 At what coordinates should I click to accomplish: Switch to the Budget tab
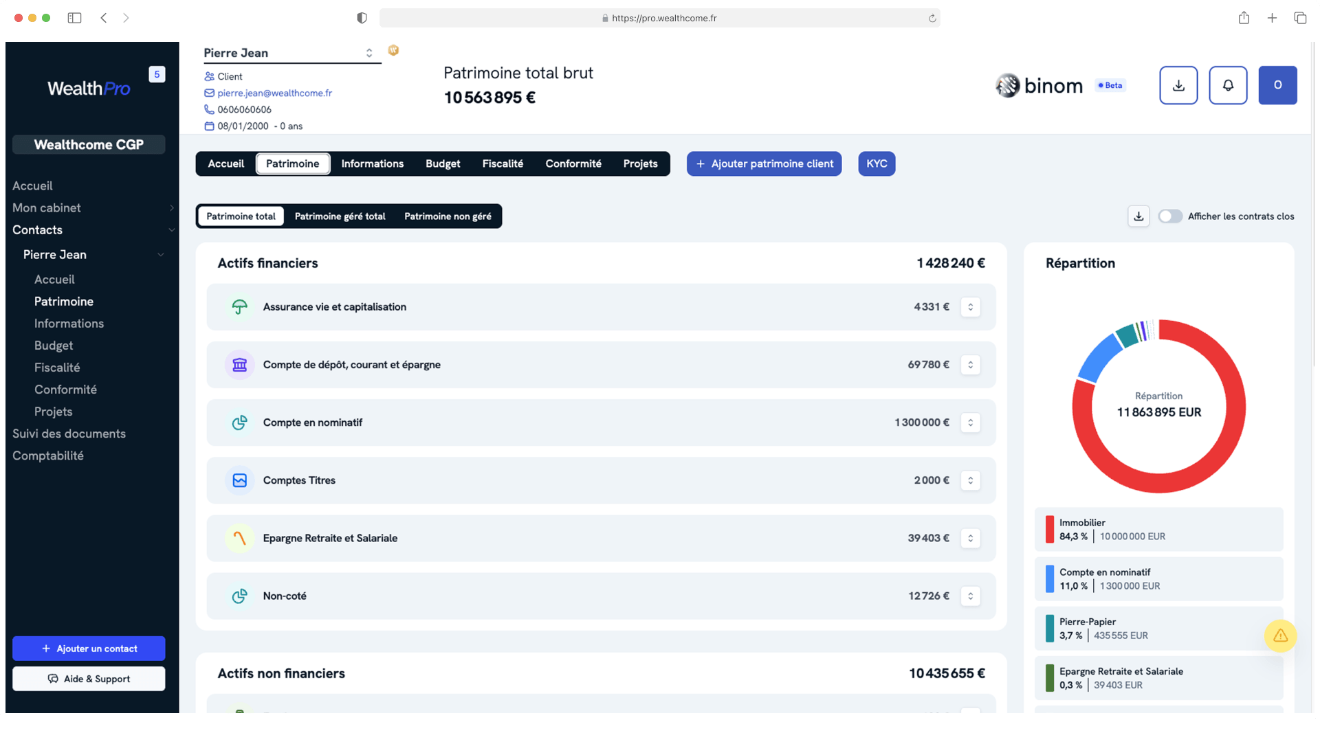[x=443, y=164]
